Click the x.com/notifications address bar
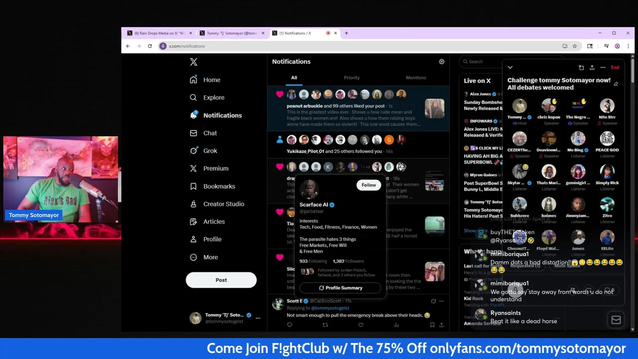638x359 pixels. coord(359,46)
